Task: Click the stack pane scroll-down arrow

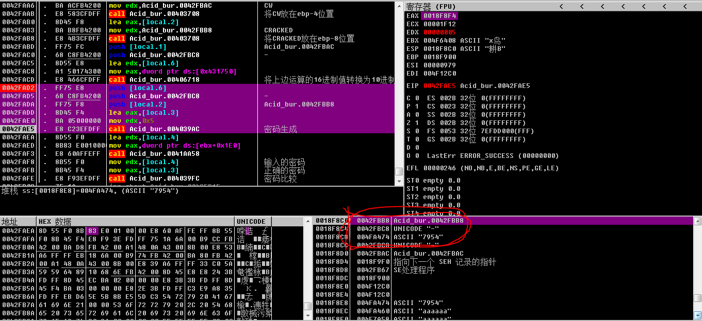Action: coord(697,315)
